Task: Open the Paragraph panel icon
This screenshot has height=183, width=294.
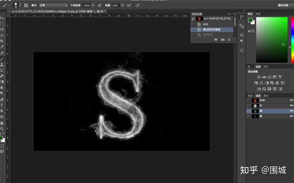Action: [x=242, y=41]
